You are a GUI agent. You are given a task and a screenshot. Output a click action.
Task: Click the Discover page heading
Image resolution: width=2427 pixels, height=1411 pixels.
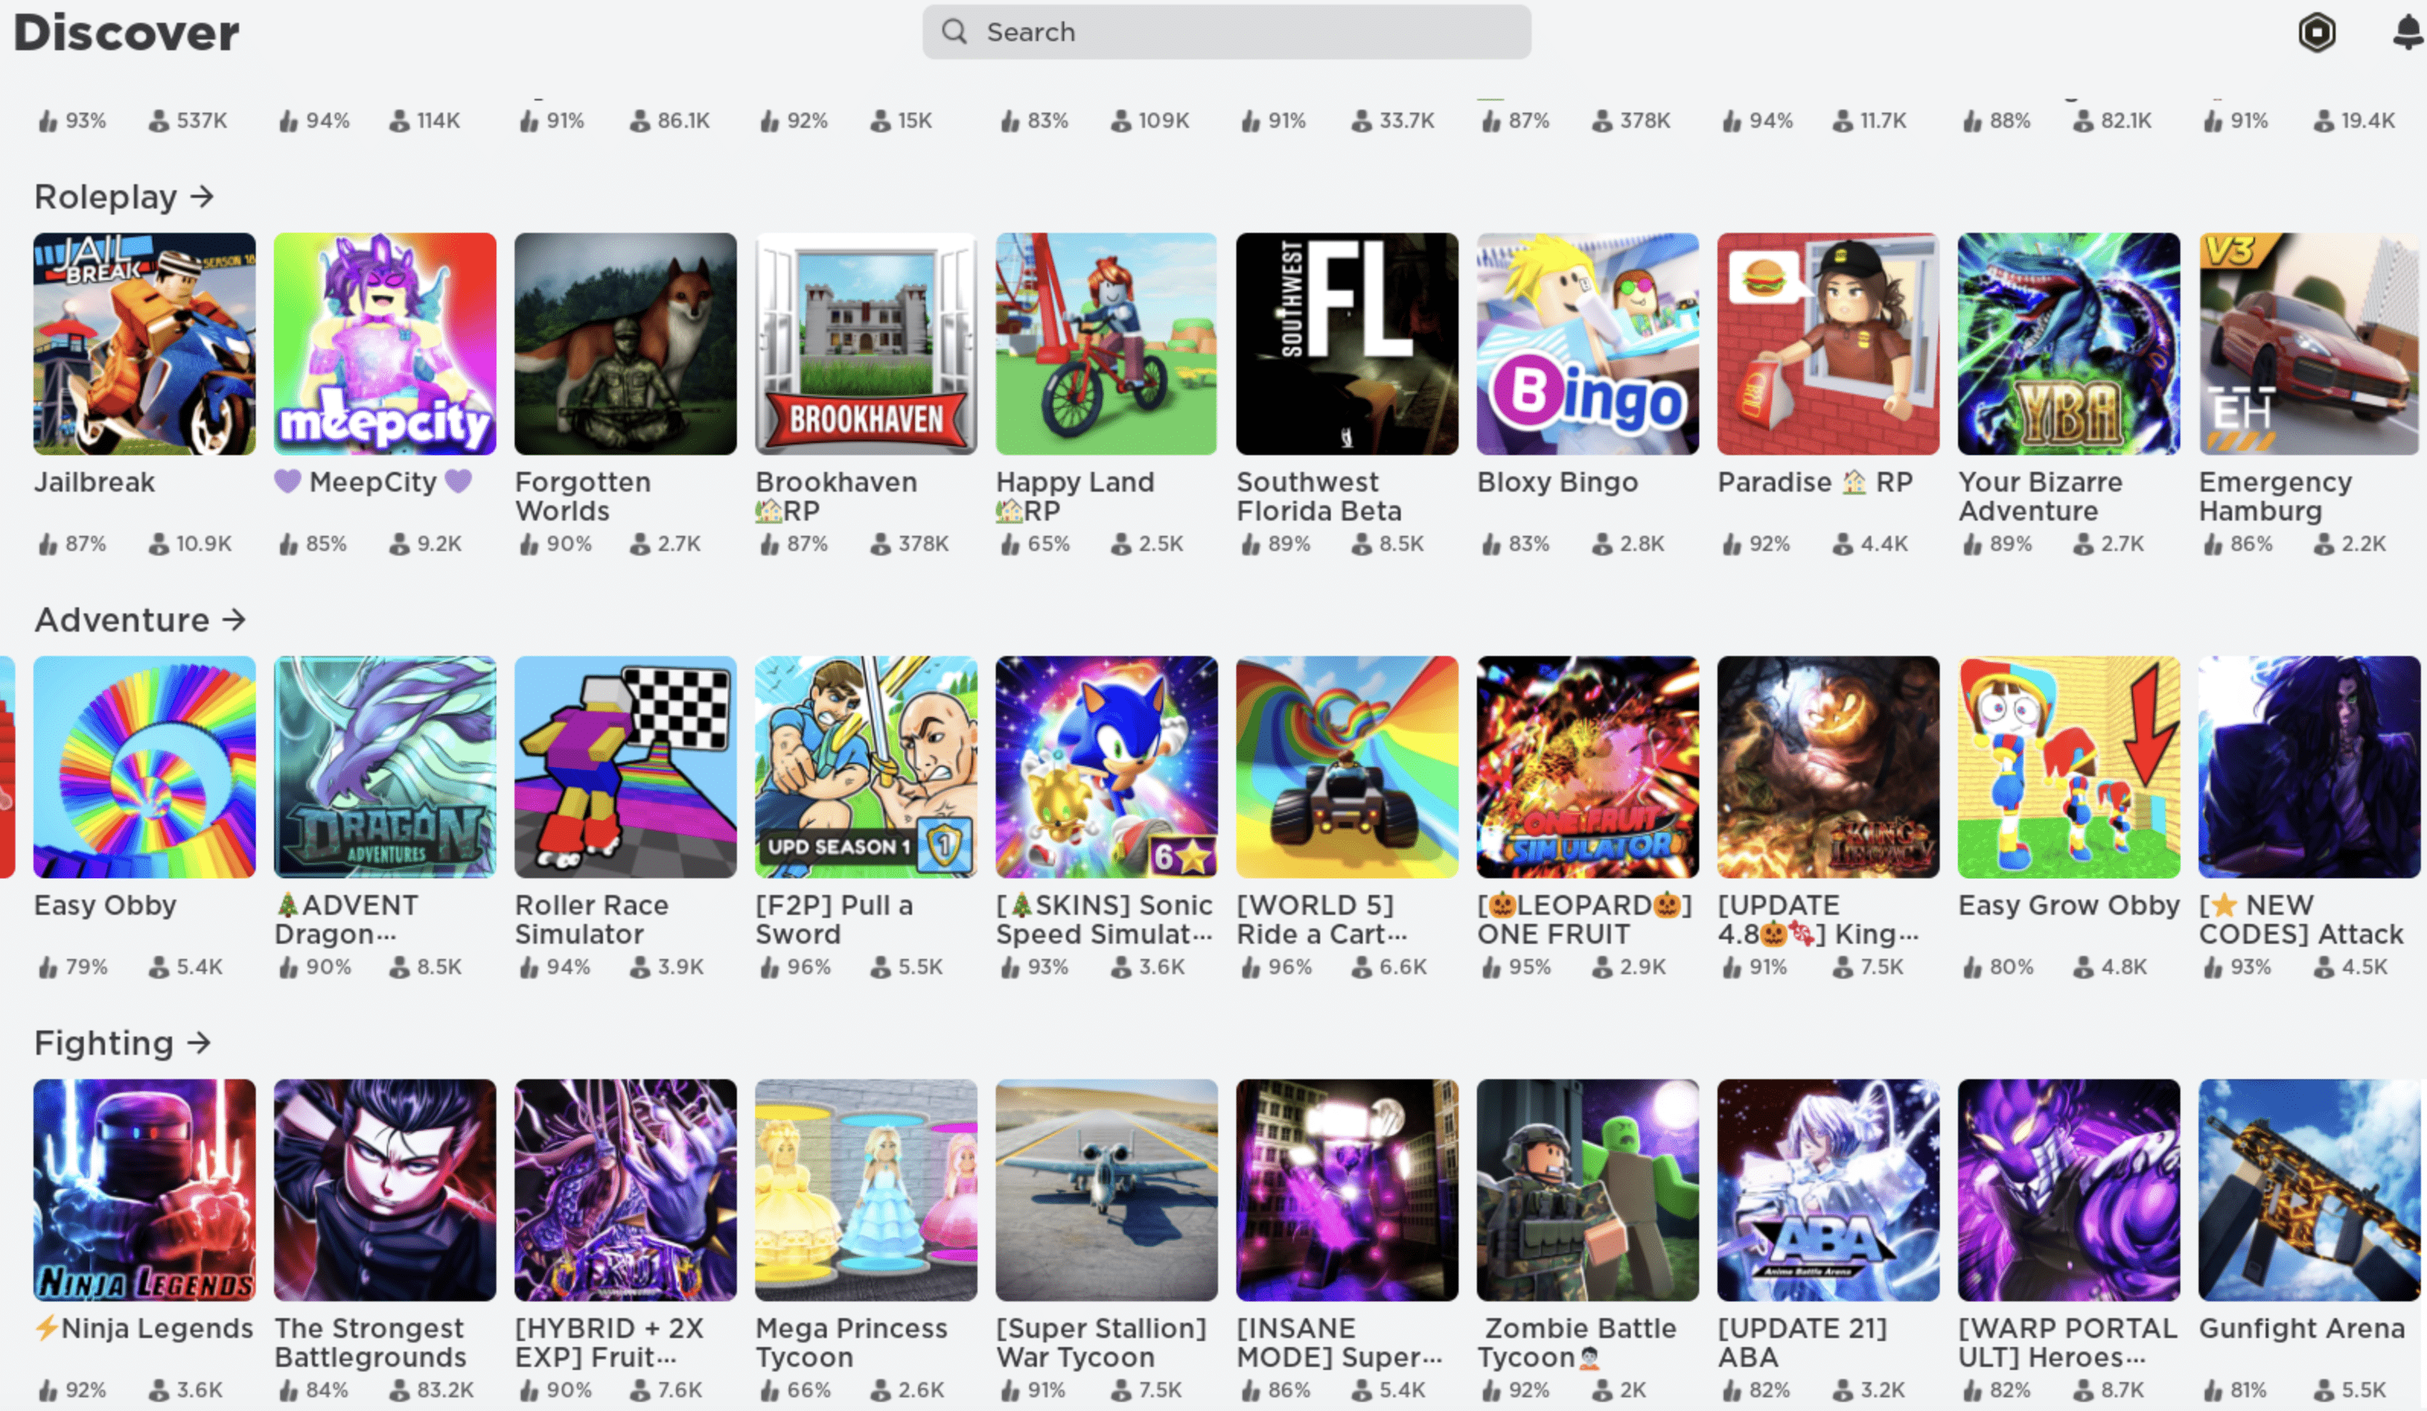(x=126, y=33)
